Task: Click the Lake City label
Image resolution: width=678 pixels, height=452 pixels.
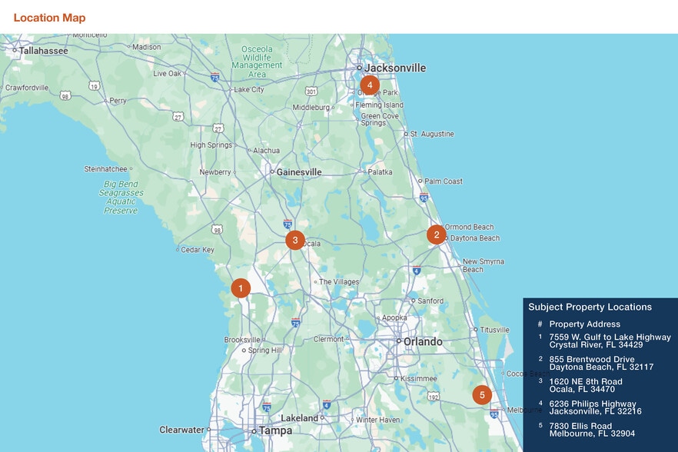Action: pyautogui.click(x=248, y=89)
